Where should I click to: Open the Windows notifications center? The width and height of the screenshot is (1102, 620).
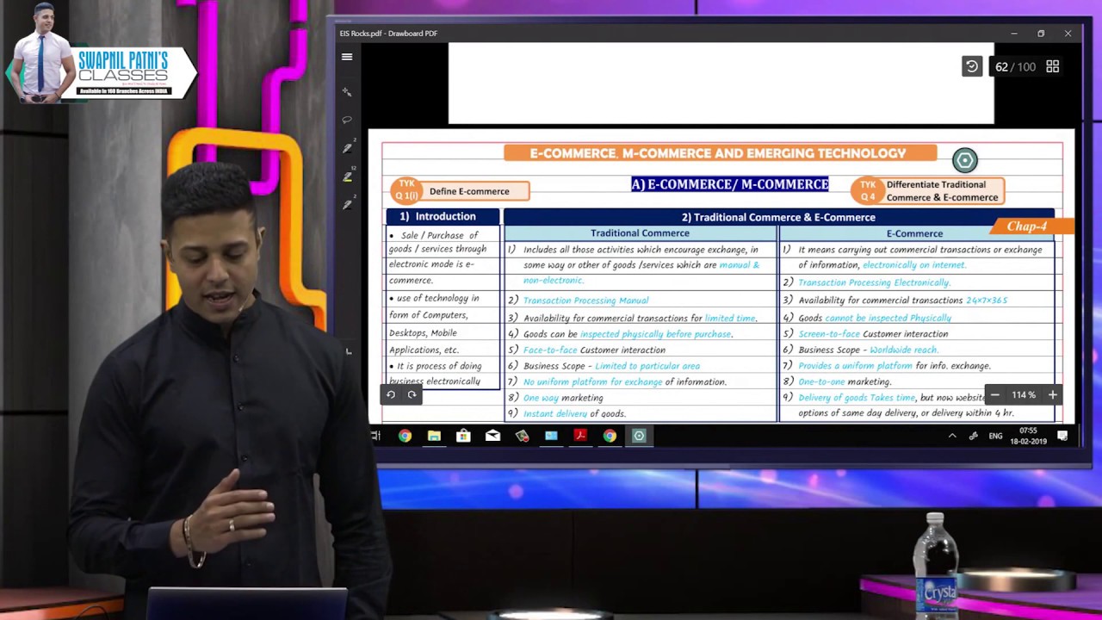(x=1062, y=437)
